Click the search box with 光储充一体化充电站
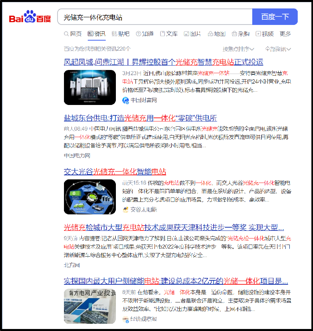 155,16
